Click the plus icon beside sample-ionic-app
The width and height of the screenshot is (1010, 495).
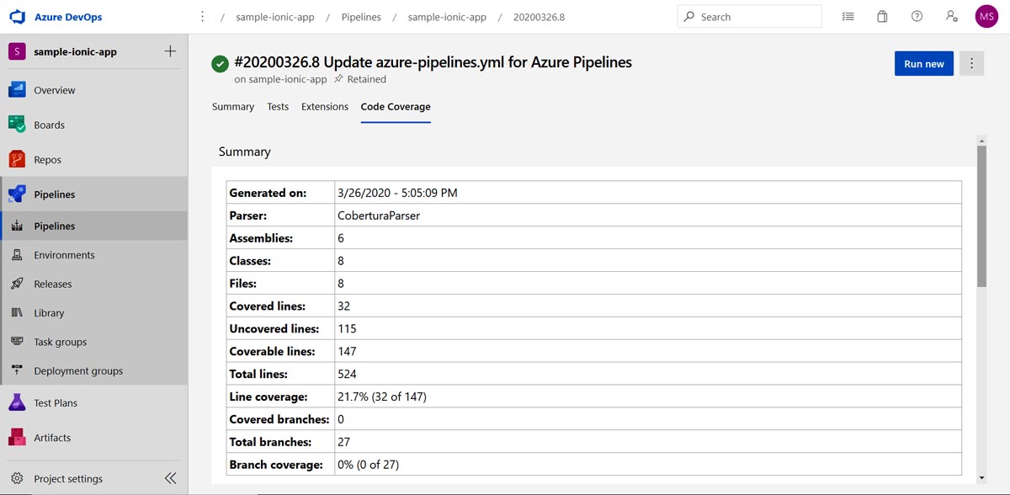(170, 51)
